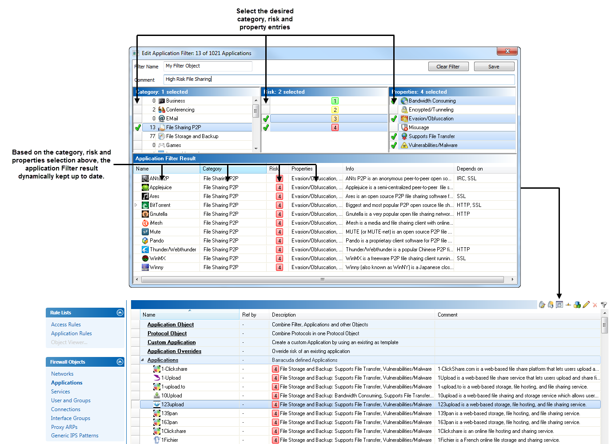Open Application Rules link
The height and width of the screenshot is (444, 615).
point(72,333)
